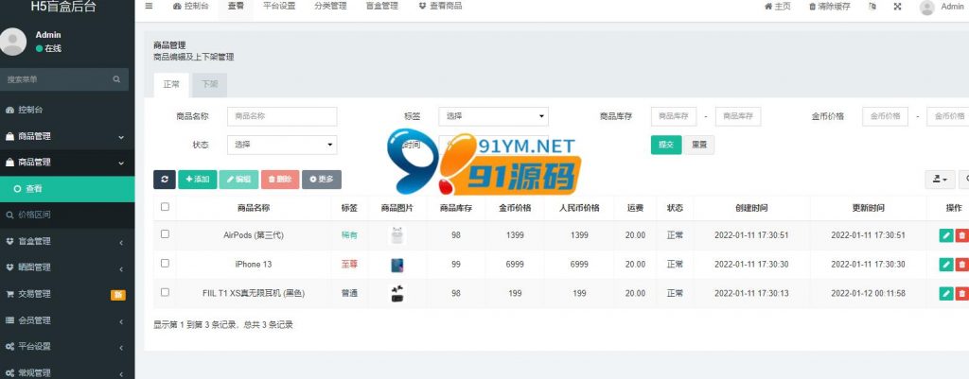This screenshot has height=379, width=969.
Task: Open the 盲盒管理 top tab
Action: pos(381,7)
